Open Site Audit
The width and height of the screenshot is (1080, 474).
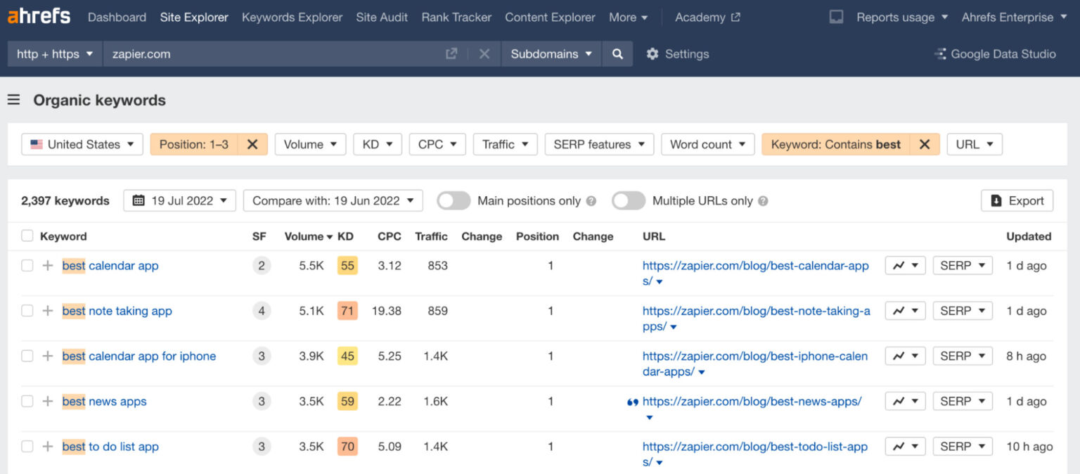[382, 17]
